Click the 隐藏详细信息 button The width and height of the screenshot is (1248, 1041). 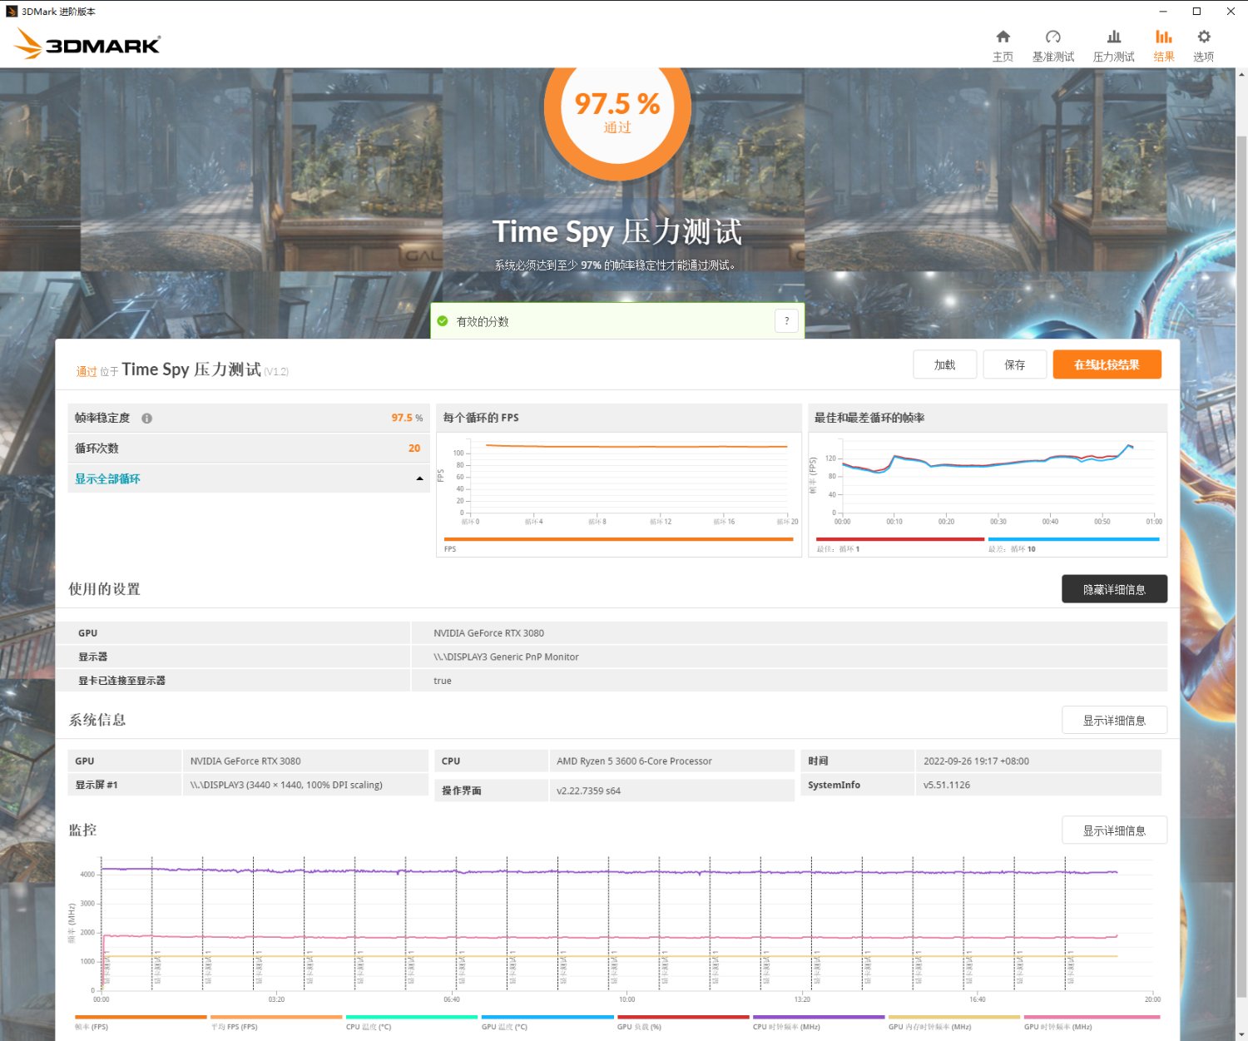[x=1114, y=589]
